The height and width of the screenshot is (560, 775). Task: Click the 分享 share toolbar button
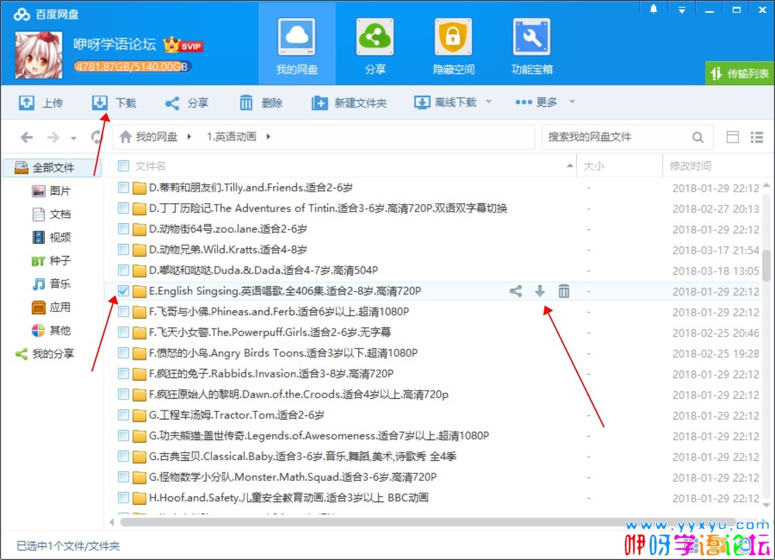186,103
